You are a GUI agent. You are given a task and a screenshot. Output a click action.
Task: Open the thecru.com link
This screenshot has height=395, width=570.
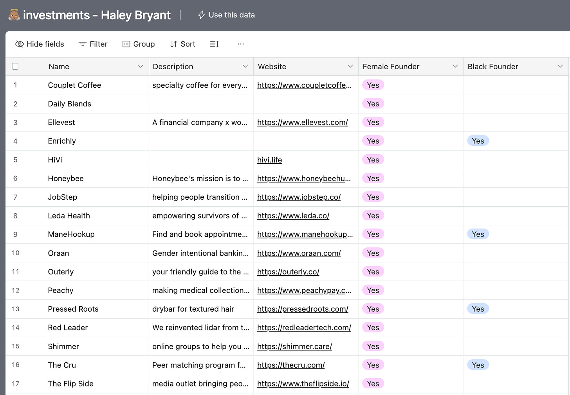tap(291, 365)
